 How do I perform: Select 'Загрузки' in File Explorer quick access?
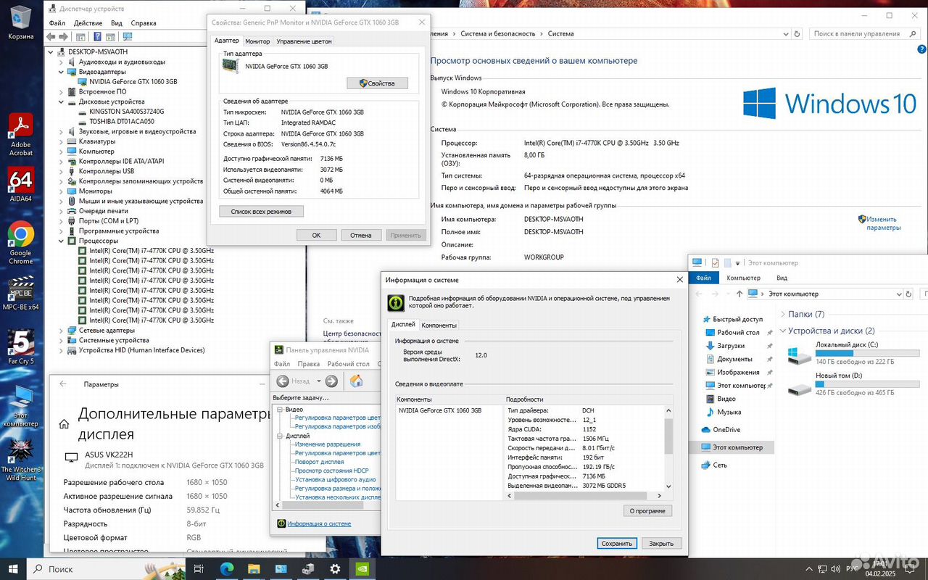[731, 346]
